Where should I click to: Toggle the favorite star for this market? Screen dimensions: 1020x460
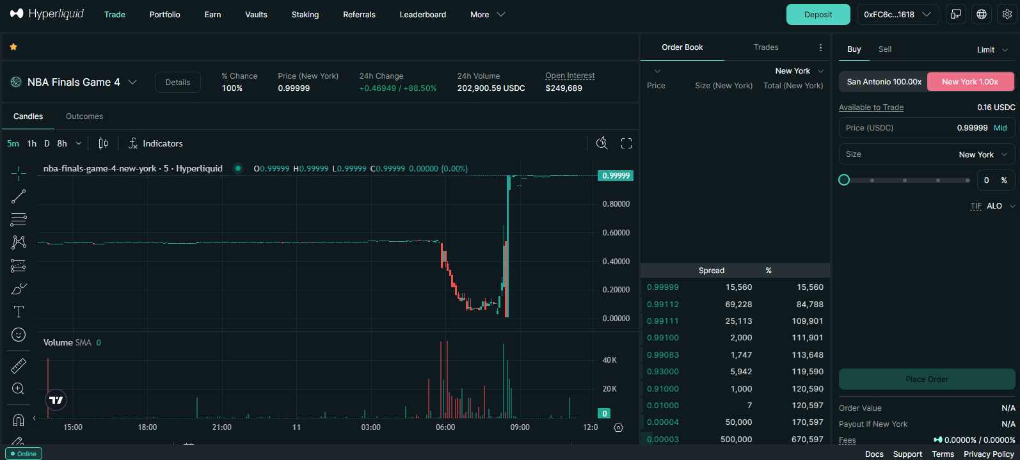click(13, 47)
